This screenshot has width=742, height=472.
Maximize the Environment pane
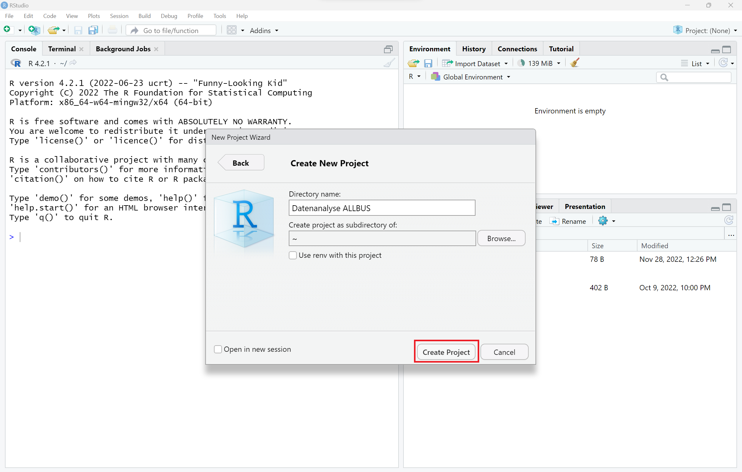(x=727, y=49)
